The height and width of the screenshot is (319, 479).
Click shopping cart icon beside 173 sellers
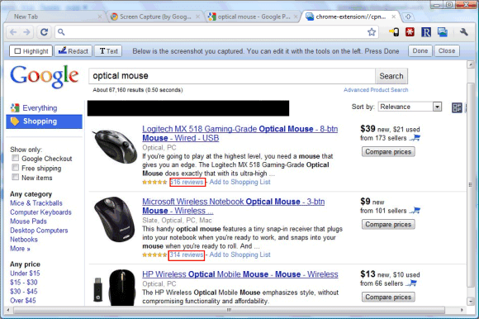click(x=415, y=138)
